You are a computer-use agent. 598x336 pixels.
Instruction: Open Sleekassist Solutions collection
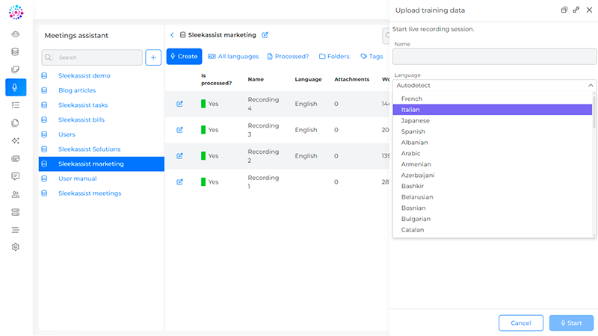pyautogui.click(x=89, y=149)
